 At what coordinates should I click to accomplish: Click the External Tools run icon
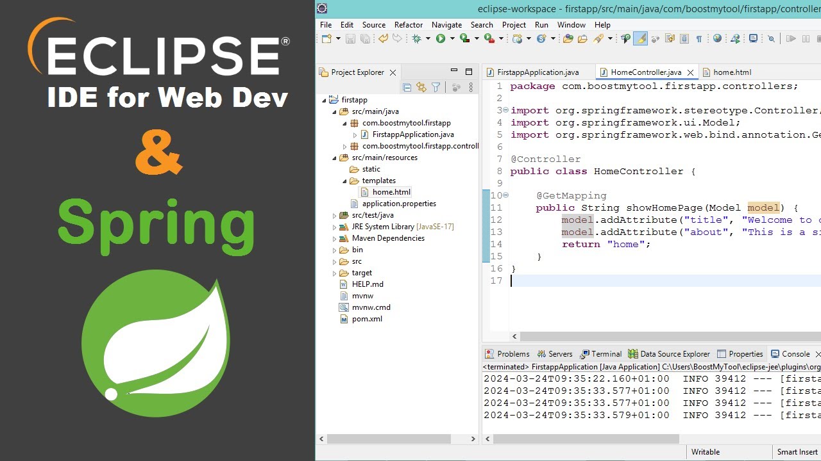489,39
